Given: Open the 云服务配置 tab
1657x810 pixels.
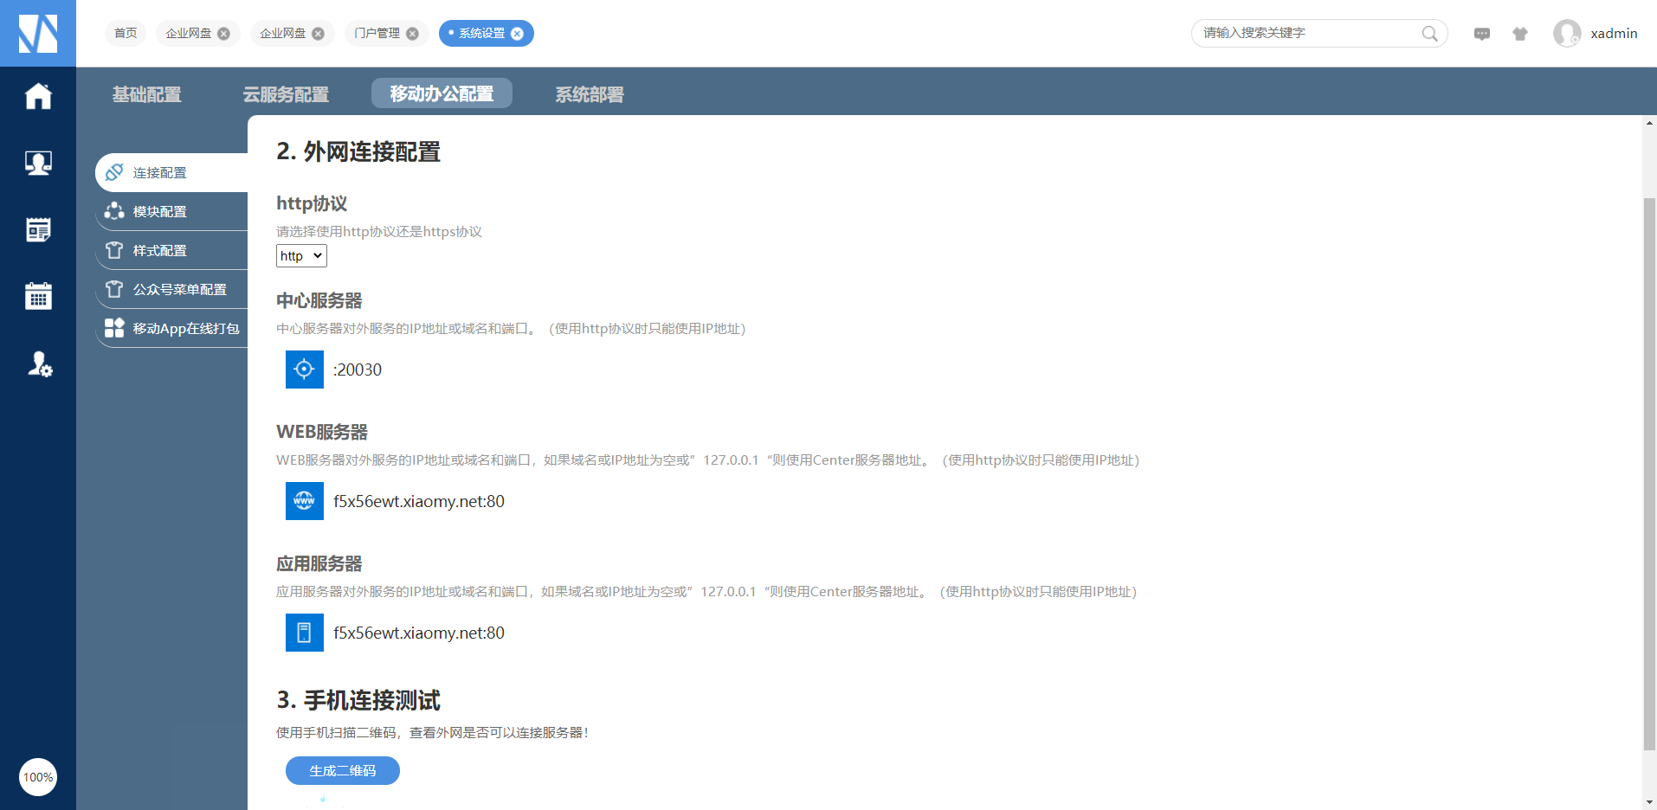Looking at the screenshot, I should tap(286, 94).
